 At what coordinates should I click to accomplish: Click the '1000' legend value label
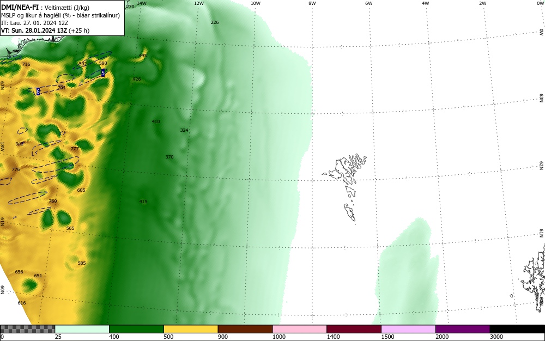point(278,337)
